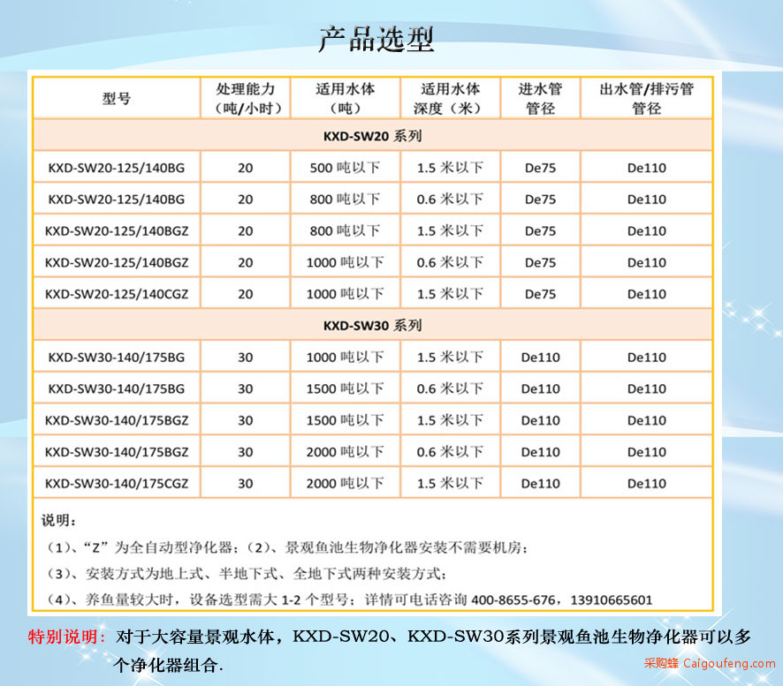
Task: Click model KXD-SW30-140/175BG in the 1500 吨以下 row
Action: coord(117,388)
